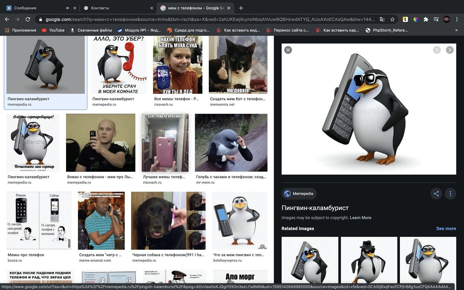Viewport: 464px width, 290px height.
Task: Go back to previous page
Action: pos(7,19)
